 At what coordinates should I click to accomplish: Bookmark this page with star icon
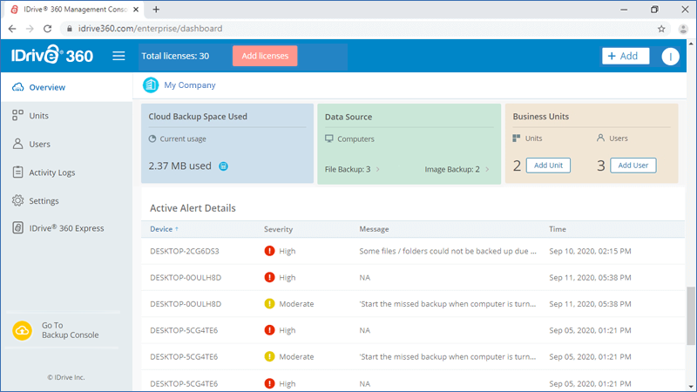coord(661,29)
